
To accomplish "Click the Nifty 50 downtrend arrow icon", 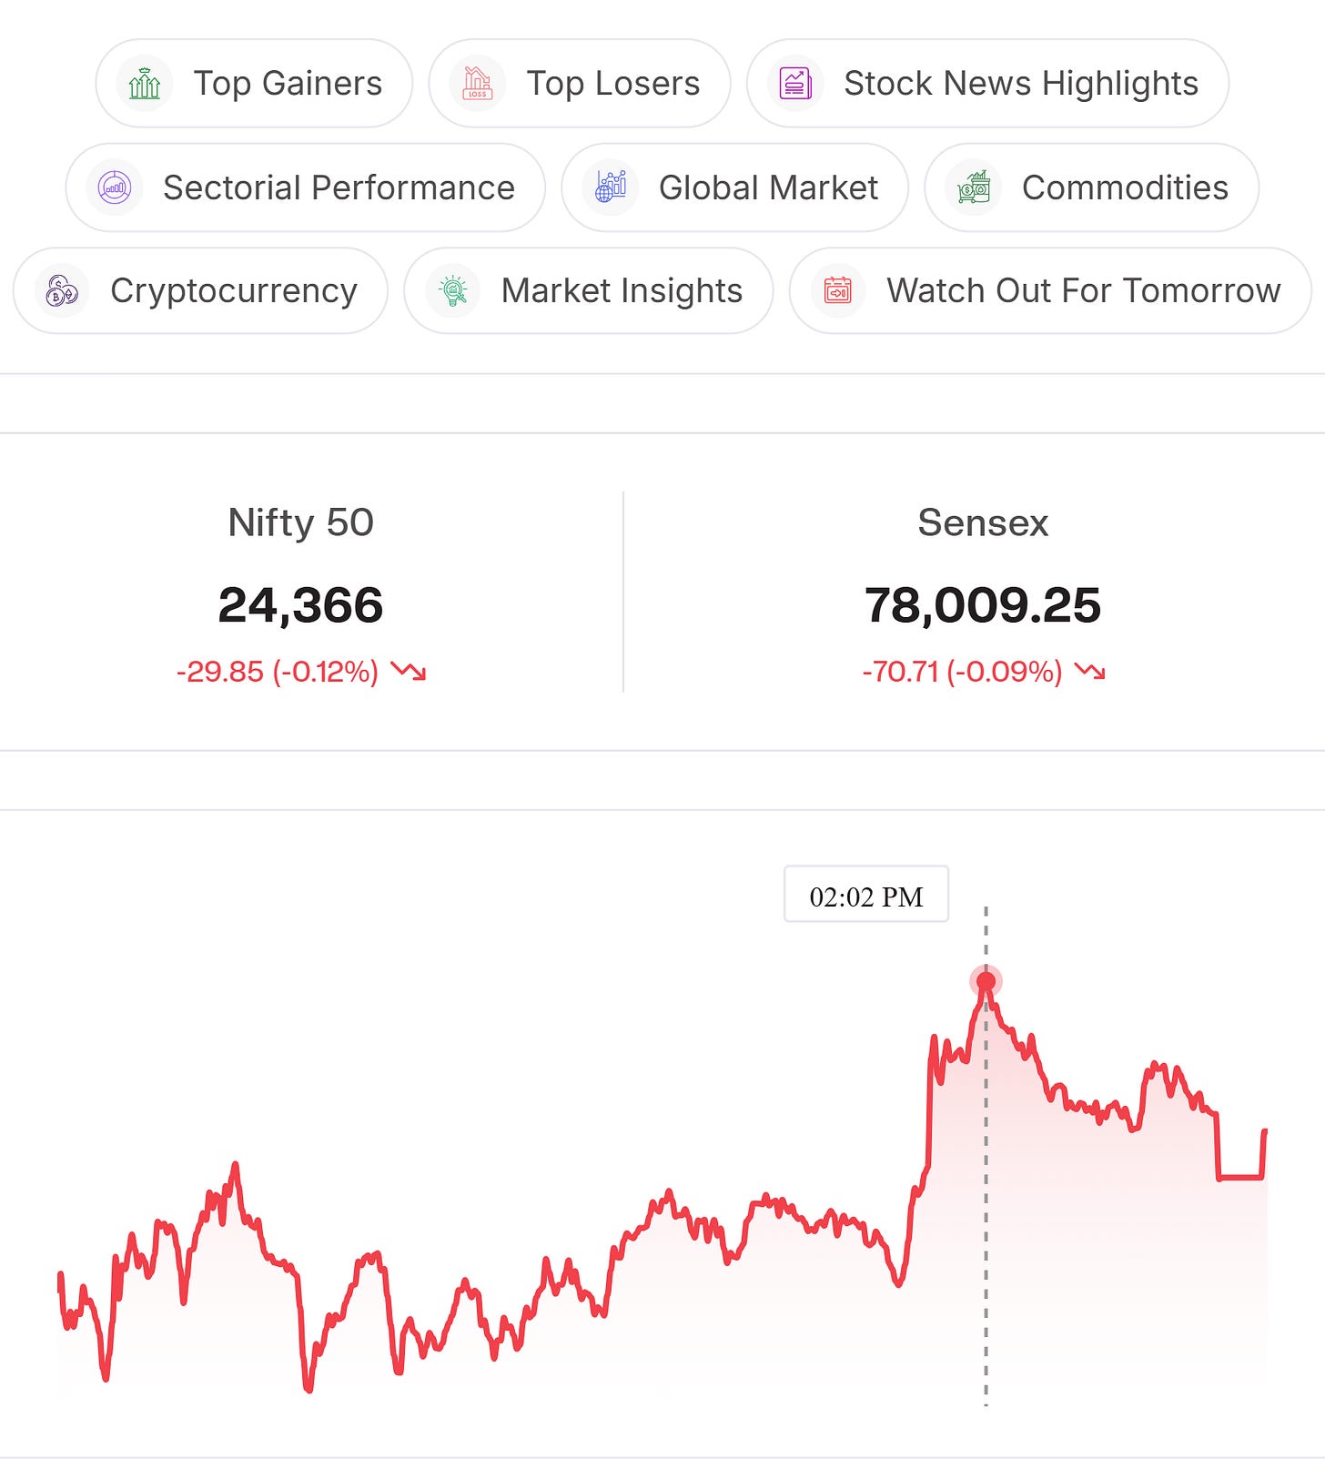I will pyautogui.click(x=409, y=672).
